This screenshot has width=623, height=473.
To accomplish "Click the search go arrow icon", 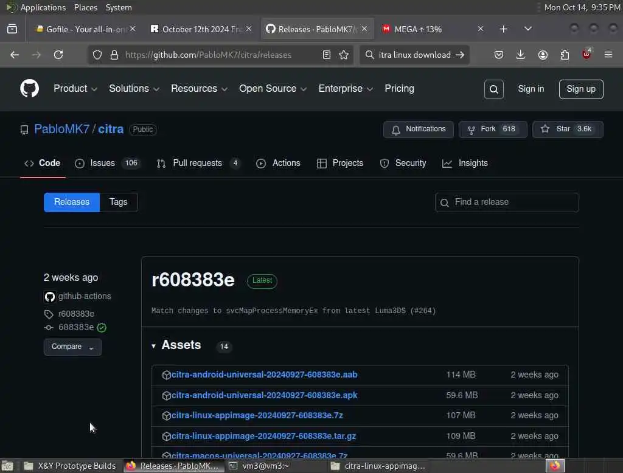I will click(460, 55).
